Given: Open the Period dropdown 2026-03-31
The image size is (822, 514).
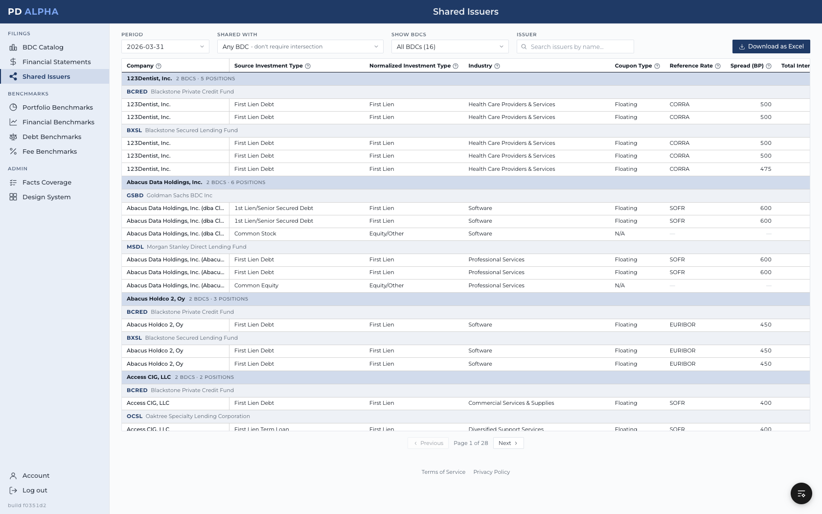Looking at the screenshot, I should 165,47.
